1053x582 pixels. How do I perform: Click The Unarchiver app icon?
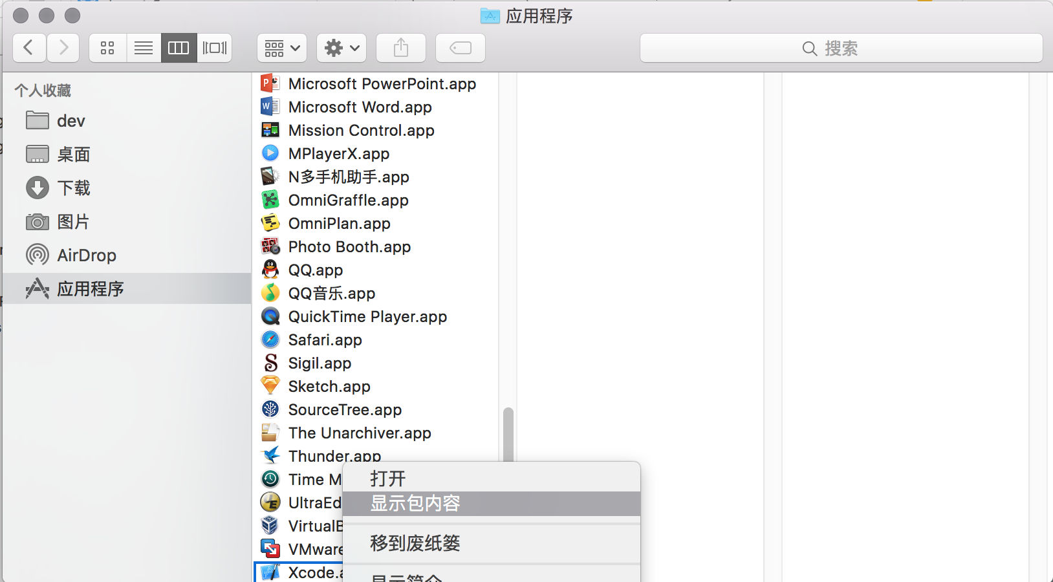(270, 433)
